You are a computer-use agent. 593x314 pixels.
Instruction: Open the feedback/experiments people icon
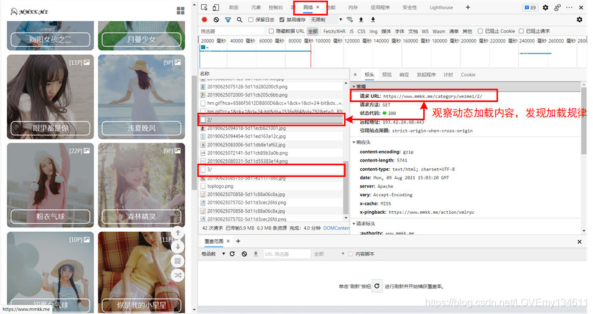coord(558,7)
